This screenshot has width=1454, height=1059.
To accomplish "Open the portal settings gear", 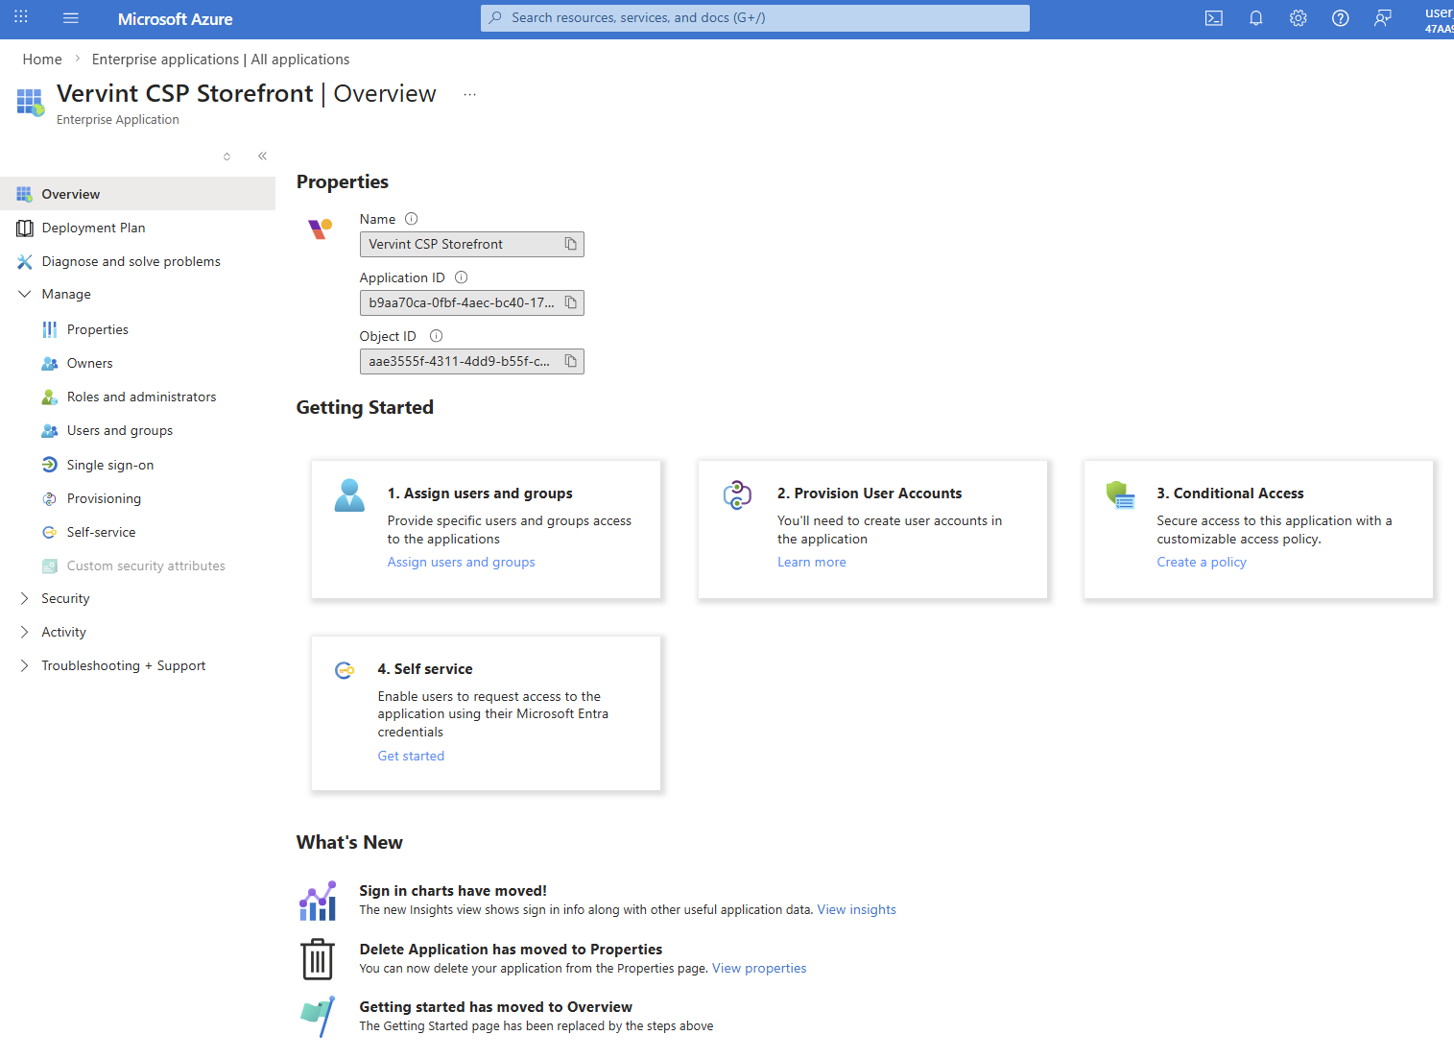I will (x=1298, y=17).
